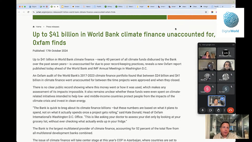Open the Press releases breadcrumb link

point(53,27)
